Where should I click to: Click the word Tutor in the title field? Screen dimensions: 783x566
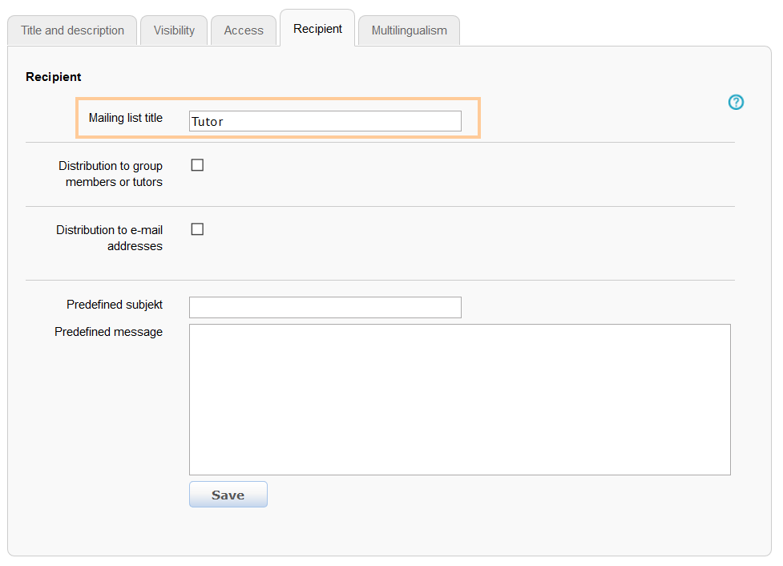pos(208,122)
